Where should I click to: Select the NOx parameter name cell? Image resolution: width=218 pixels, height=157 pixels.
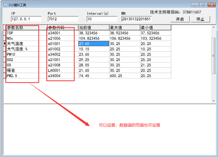coord(27,38)
